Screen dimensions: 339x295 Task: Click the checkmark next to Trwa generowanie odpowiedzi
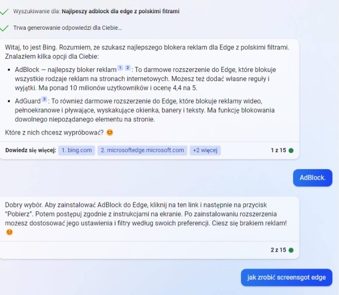click(4, 28)
